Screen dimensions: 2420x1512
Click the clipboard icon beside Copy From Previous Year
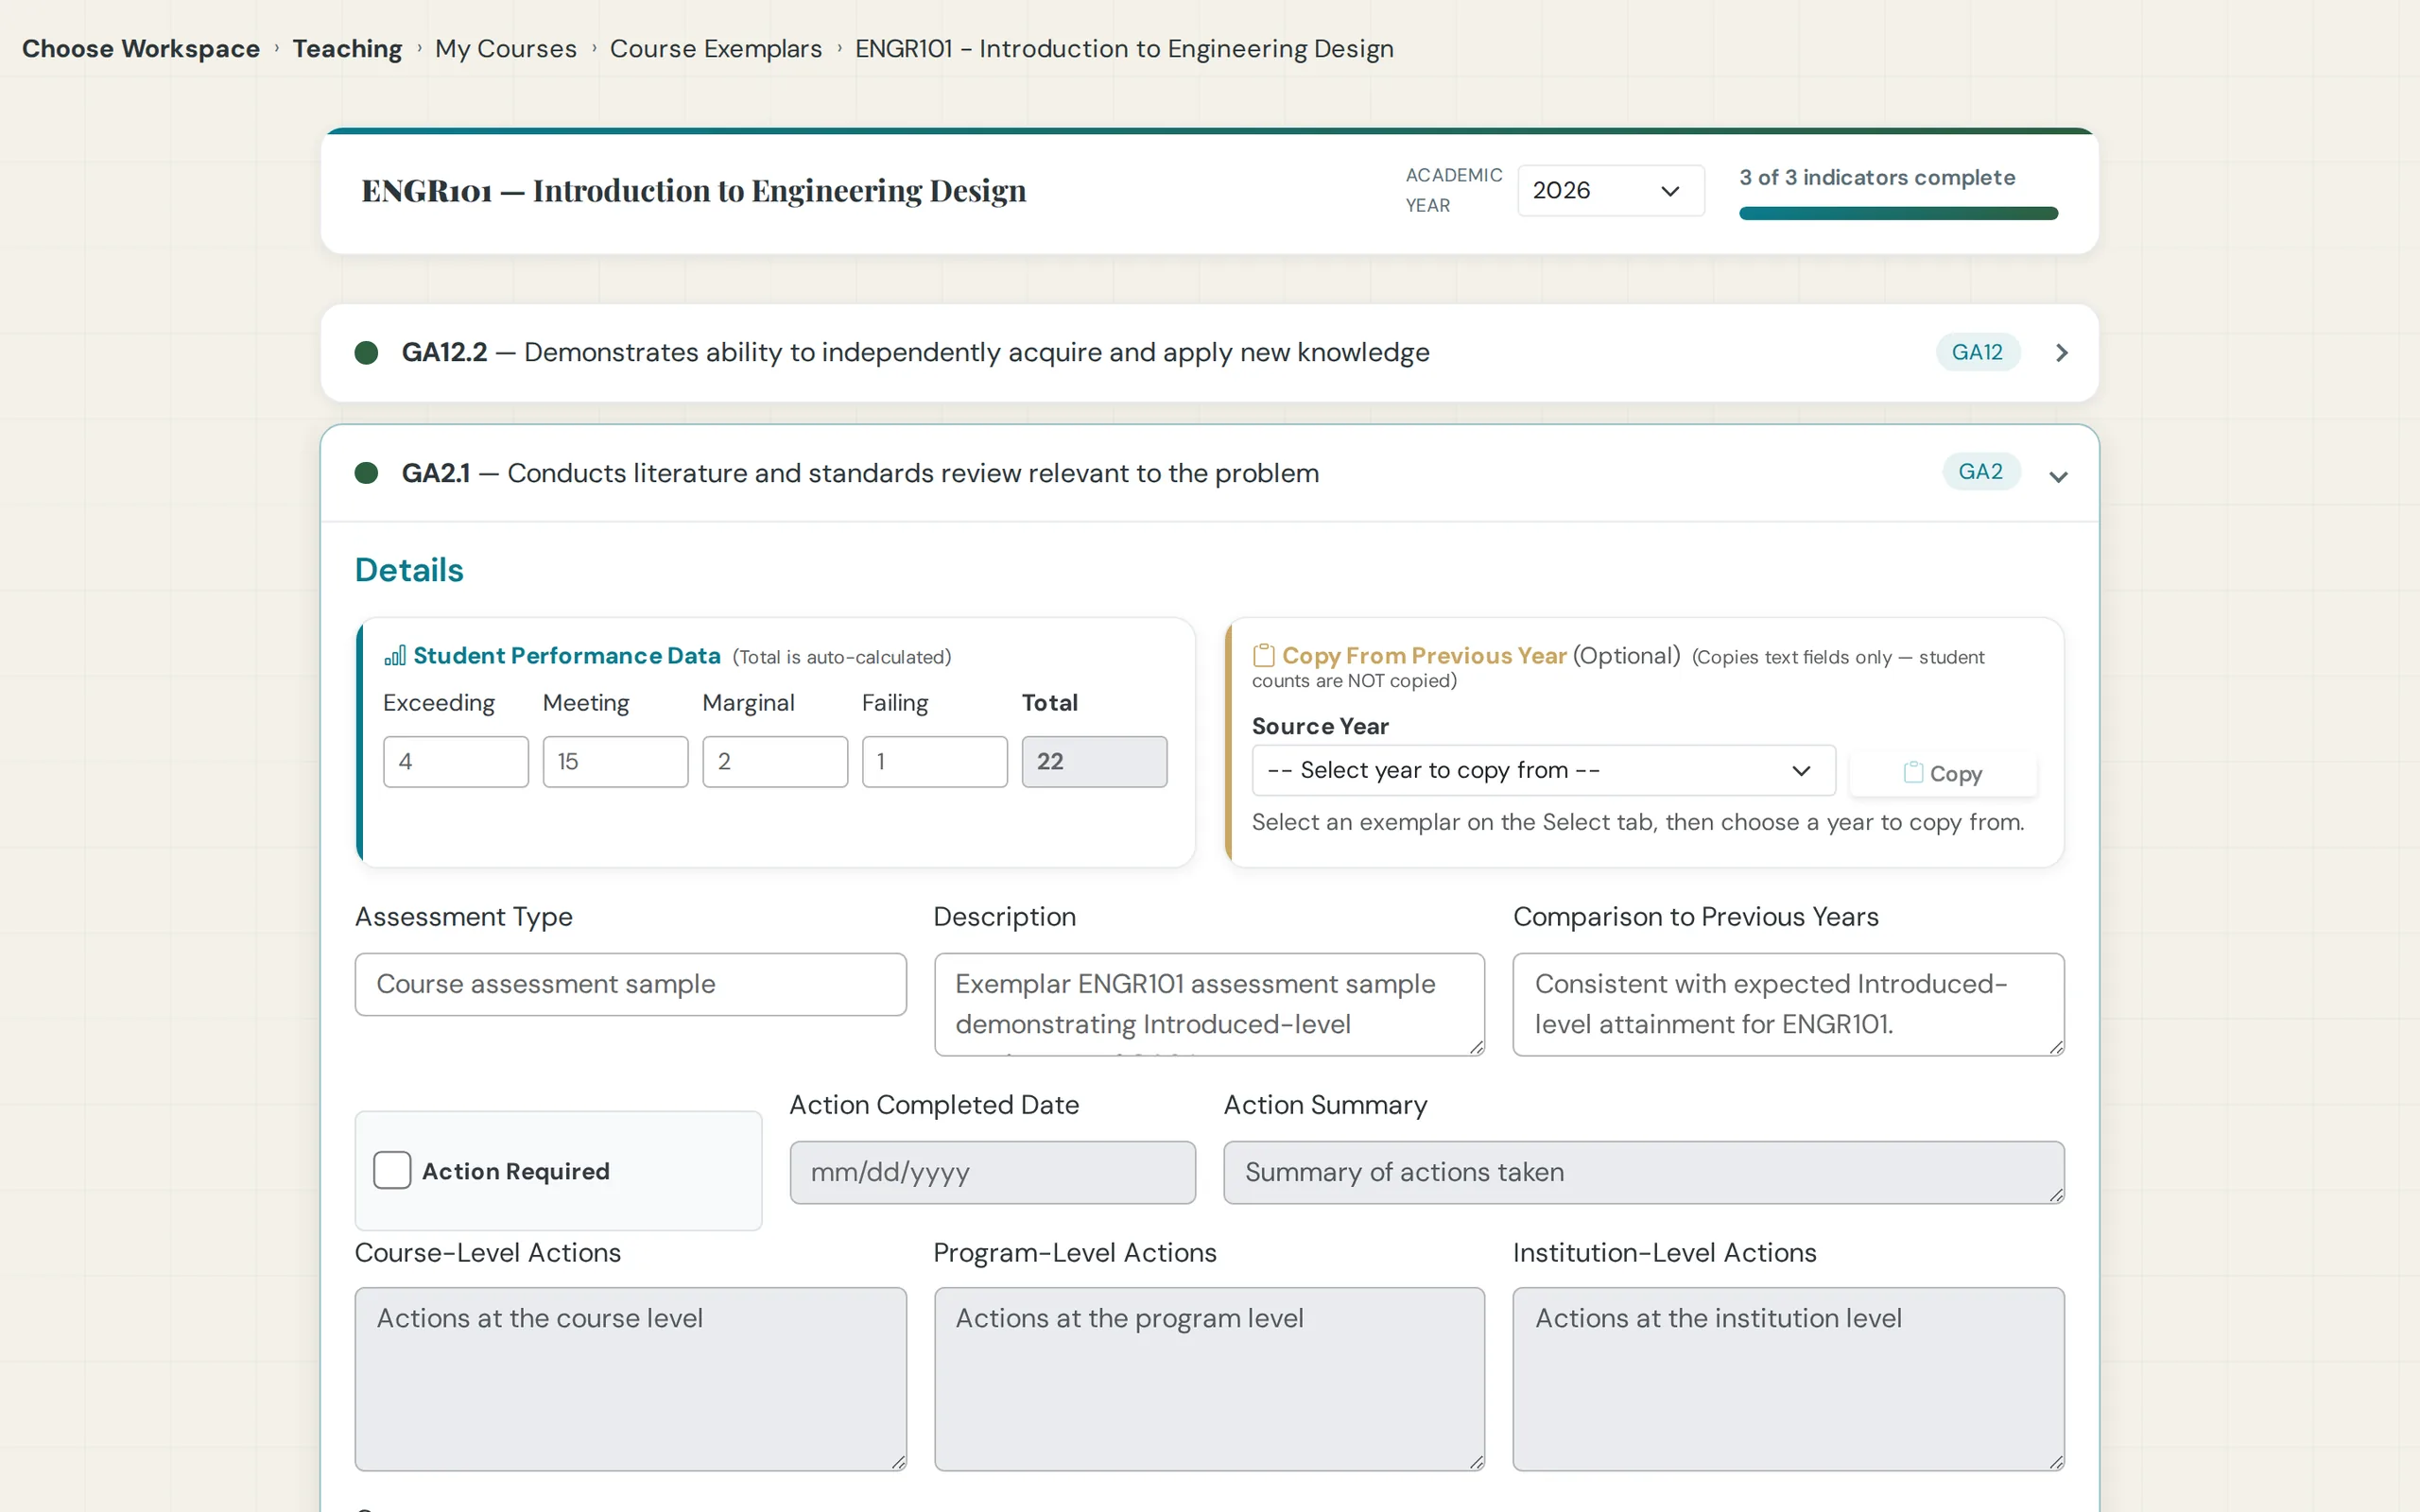[x=1264, y=656]
